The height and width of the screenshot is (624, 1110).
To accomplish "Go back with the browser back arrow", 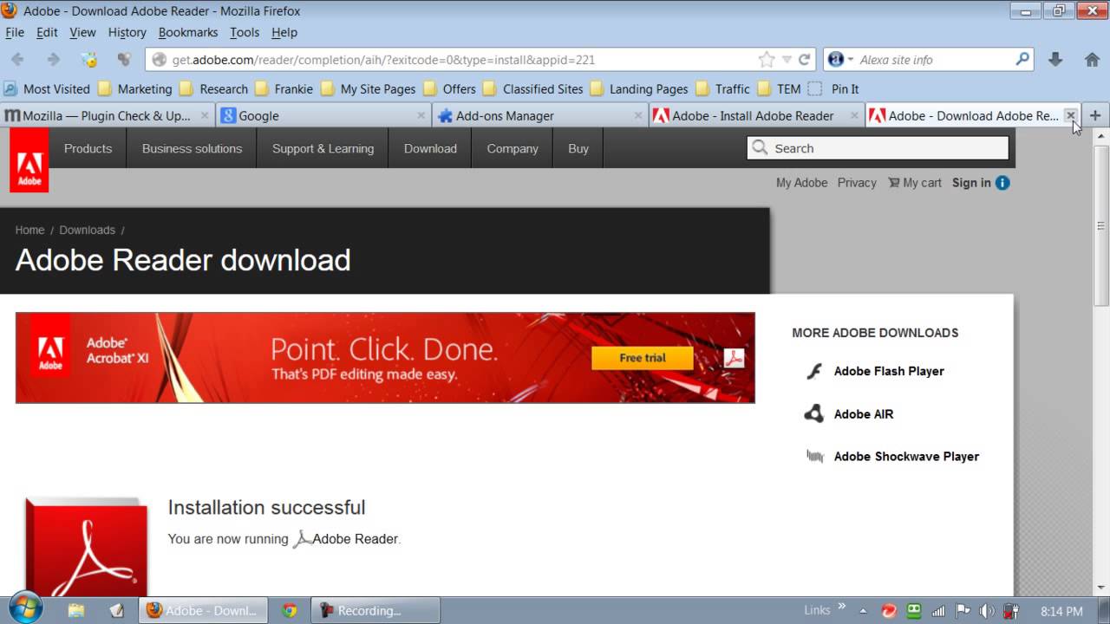I will click(17, 60).
